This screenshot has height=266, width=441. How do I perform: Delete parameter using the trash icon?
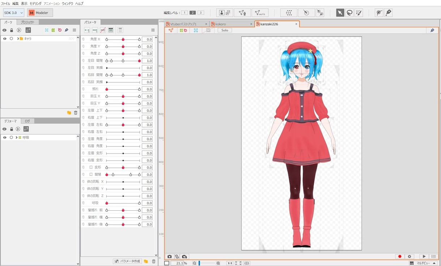[x=154, y=261]
